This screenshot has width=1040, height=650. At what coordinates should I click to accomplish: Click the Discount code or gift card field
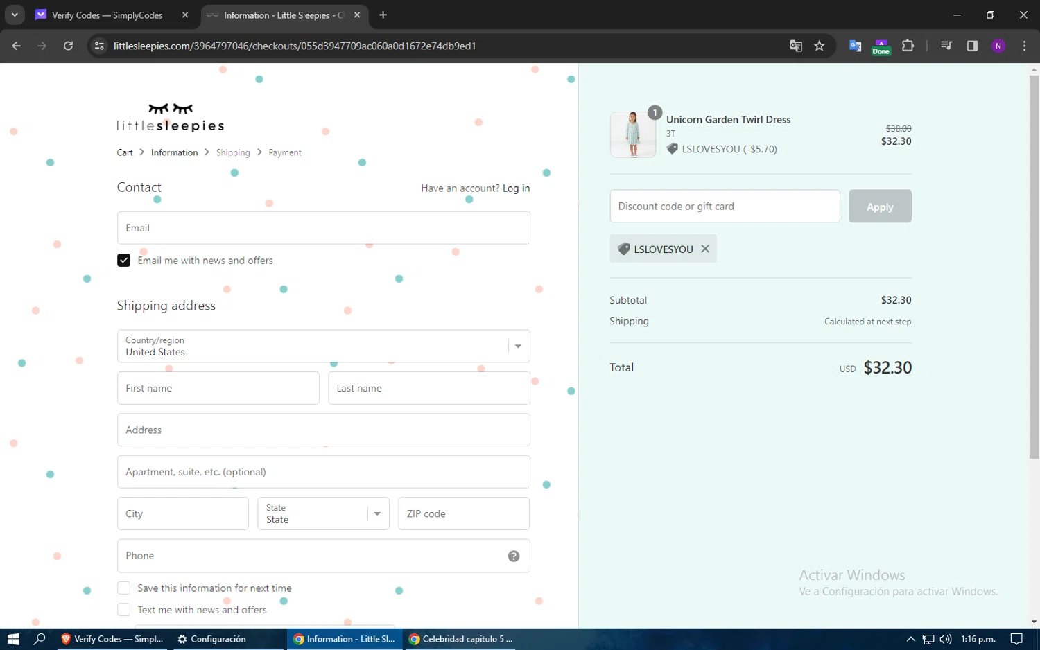(725, 207)
